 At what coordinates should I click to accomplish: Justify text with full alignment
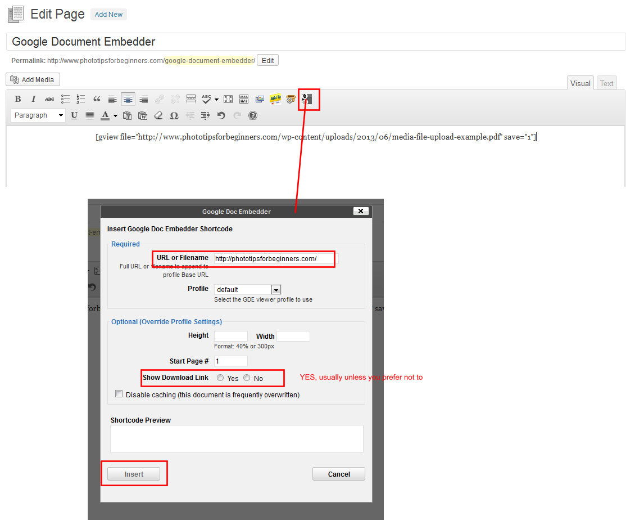point(90,115)
